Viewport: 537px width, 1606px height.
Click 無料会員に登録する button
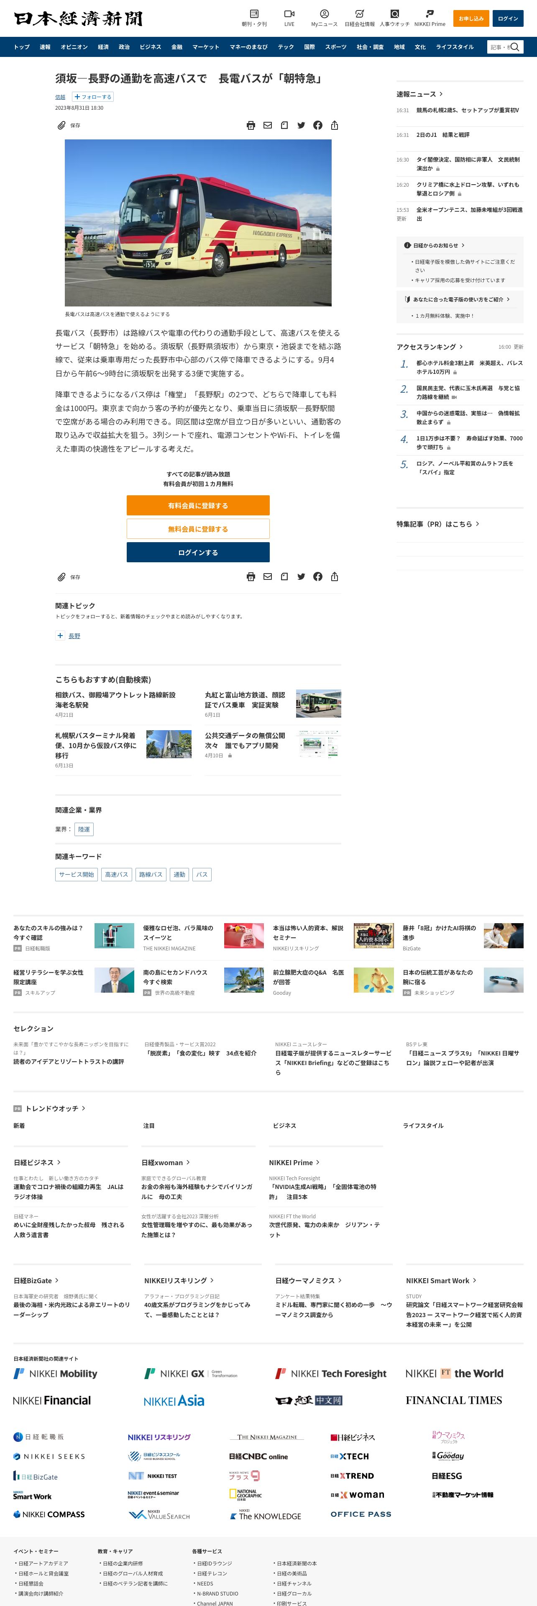198,529
